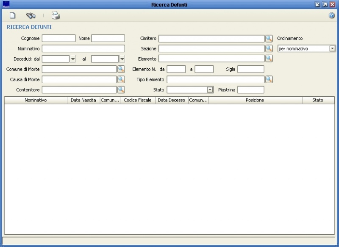
Task: Click the binoculars search icon
Action: click(31, 16)
